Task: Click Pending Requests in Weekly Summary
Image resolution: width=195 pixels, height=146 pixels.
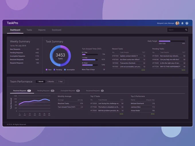Action: (x=24, y=53)
